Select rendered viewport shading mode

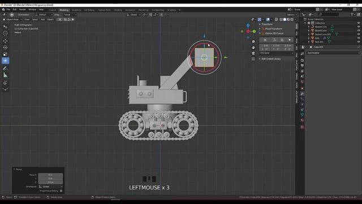(x=292, y=20)
